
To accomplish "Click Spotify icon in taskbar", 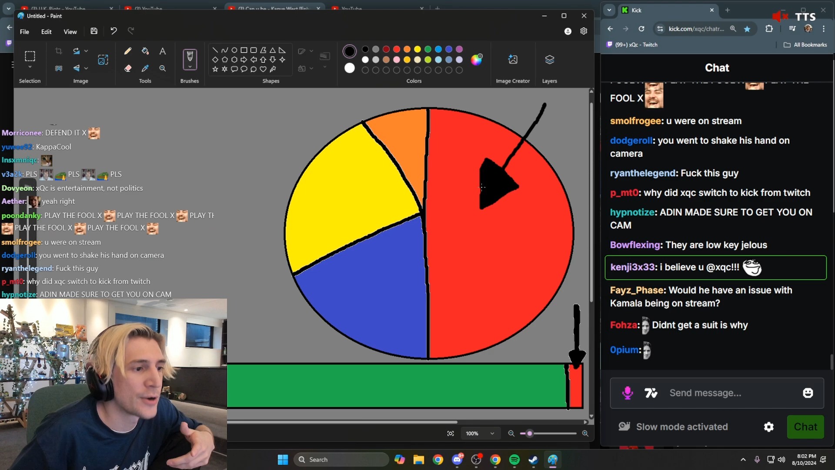I will coord(514,459).
